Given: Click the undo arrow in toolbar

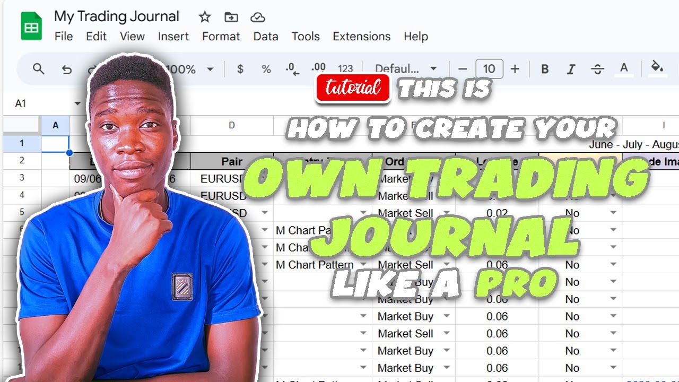Looking at the screenshot, I should (x=66, y=69).
